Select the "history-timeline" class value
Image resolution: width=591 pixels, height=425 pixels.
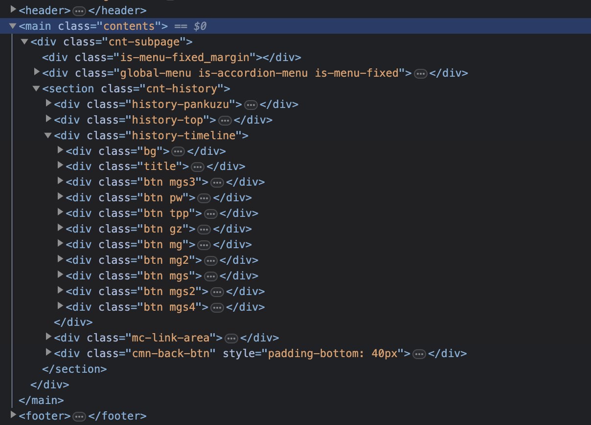(184, 135)
